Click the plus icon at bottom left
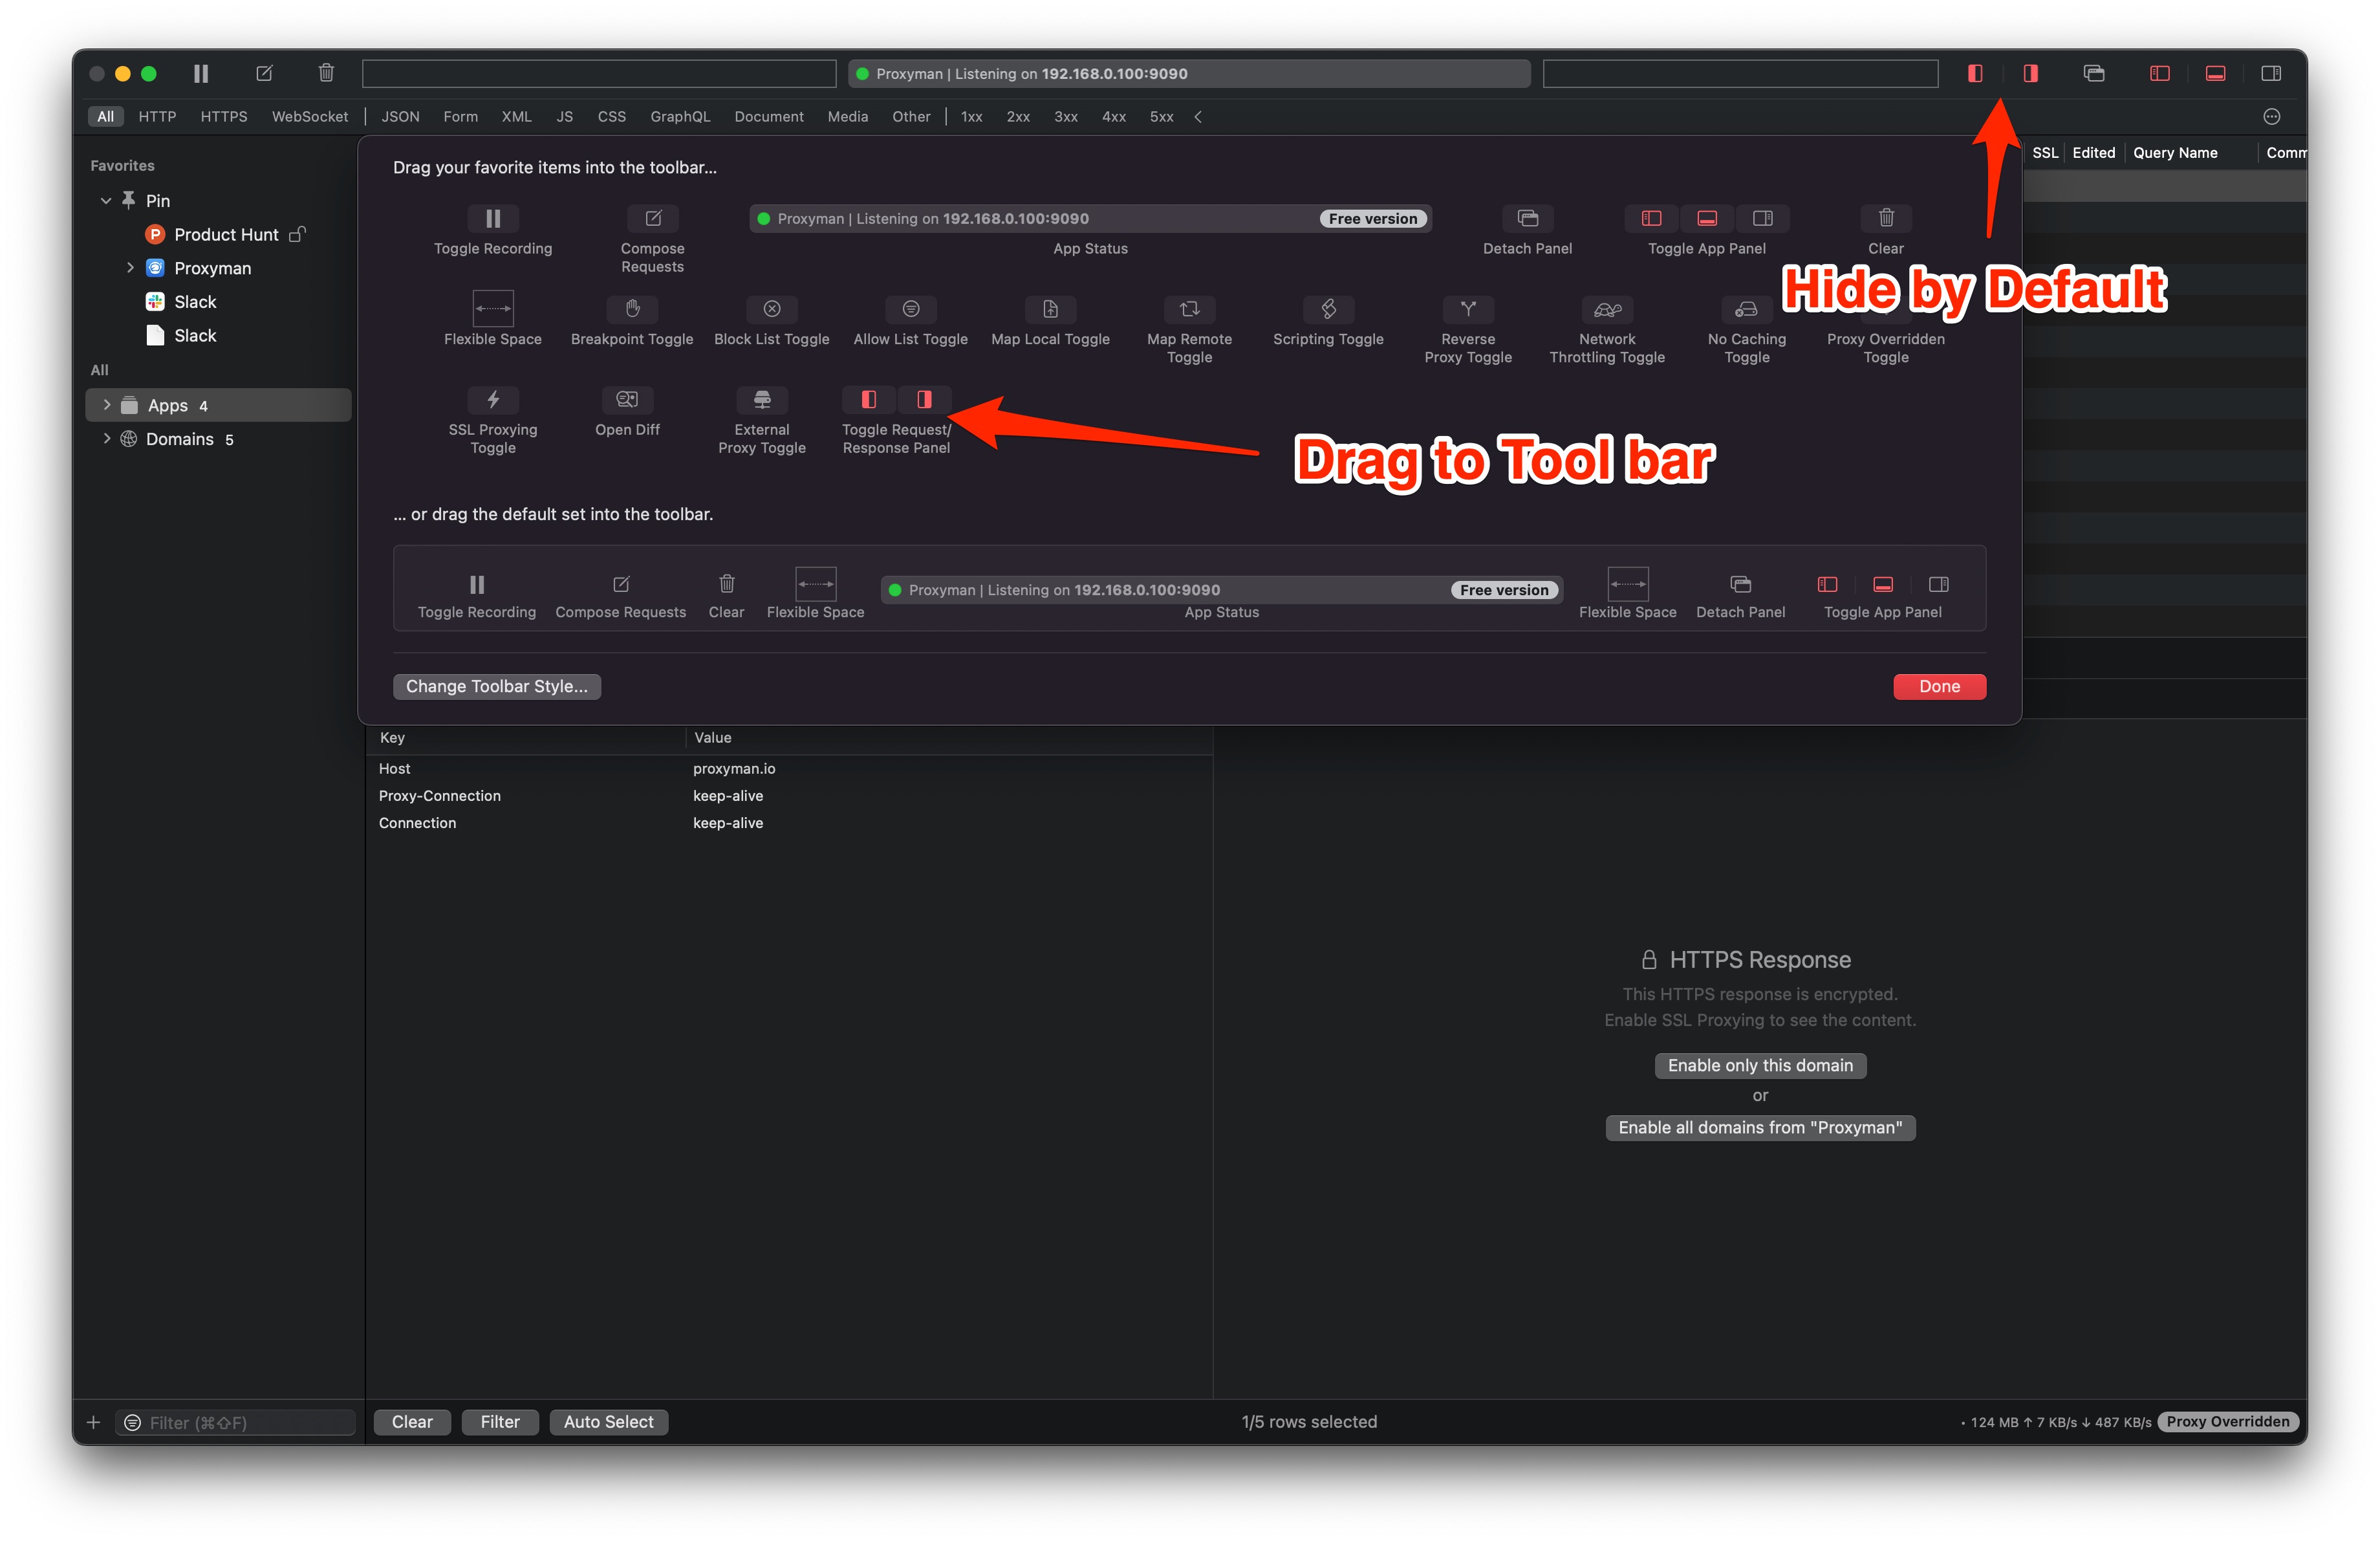Viewport: 2380px width, 1541px height. [x=93, y=1422]
